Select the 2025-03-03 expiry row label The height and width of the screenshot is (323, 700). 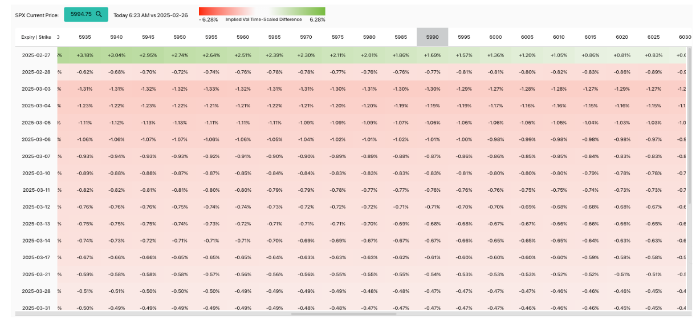click(x=36, y=89)
